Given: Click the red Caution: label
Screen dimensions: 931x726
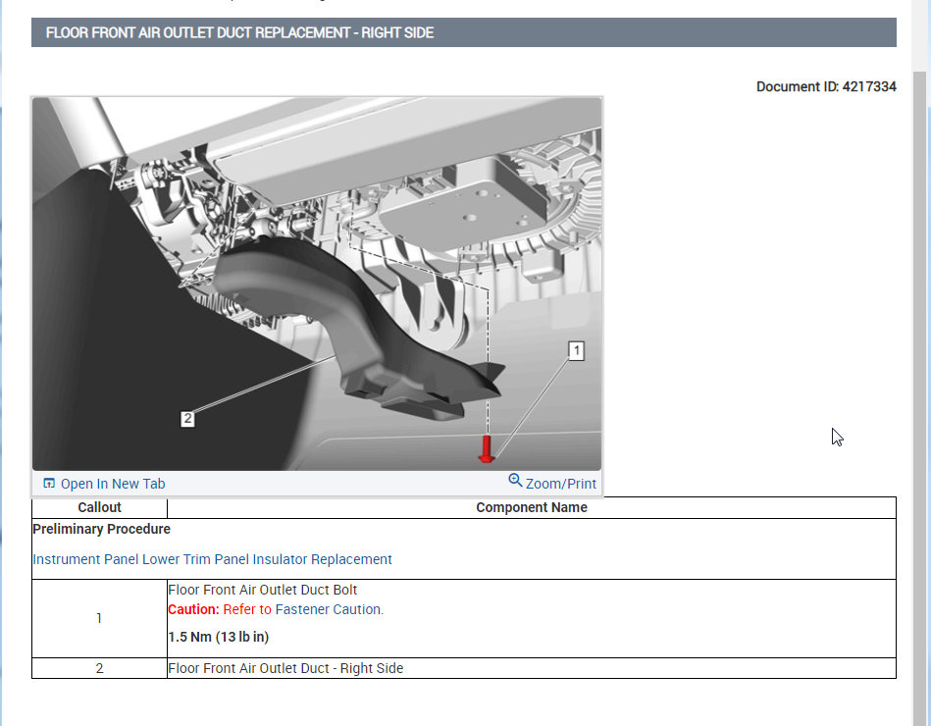Looking at the screenshot, I should (193, 609).
